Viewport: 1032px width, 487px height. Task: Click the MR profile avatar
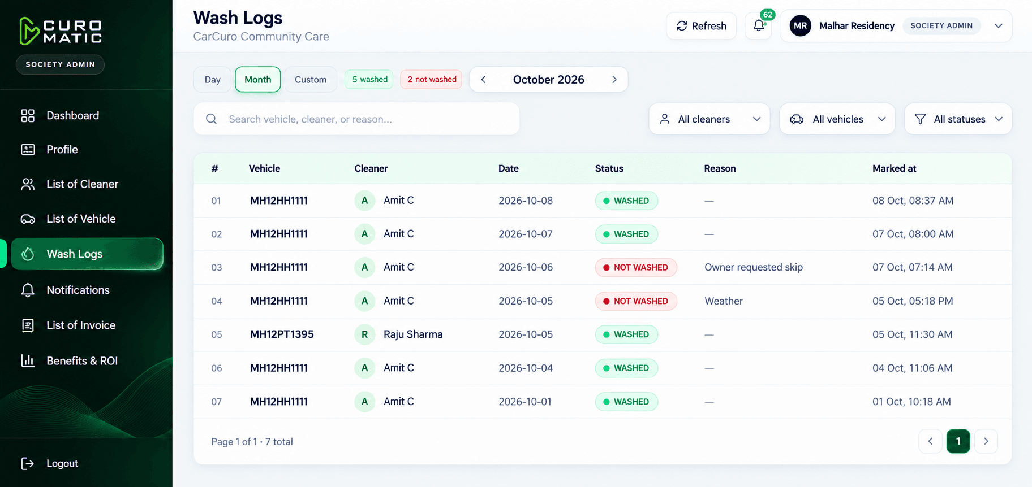(800, 26)
